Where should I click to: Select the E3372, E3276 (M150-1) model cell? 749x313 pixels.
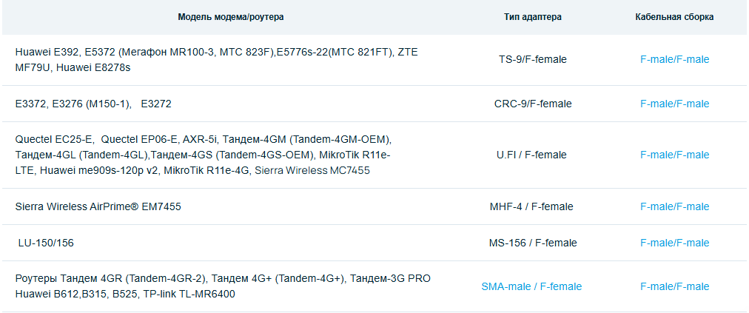pyautogui.click(x=93, y=104)
